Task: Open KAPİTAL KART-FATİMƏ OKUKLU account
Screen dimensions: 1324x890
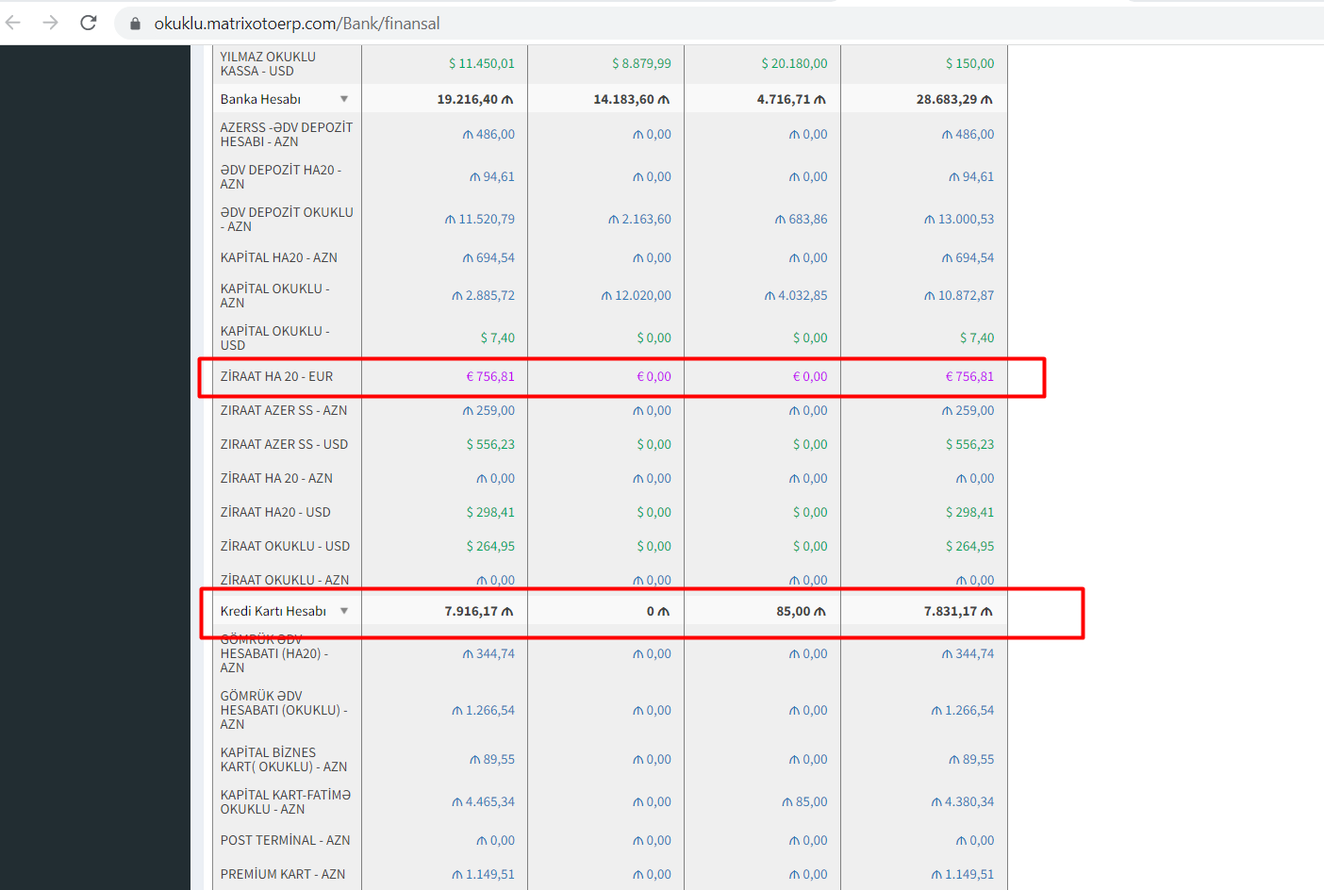Action: point(285,801)
